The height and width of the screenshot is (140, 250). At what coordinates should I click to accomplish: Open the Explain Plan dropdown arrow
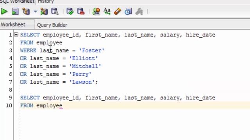(x=36, y=12)
